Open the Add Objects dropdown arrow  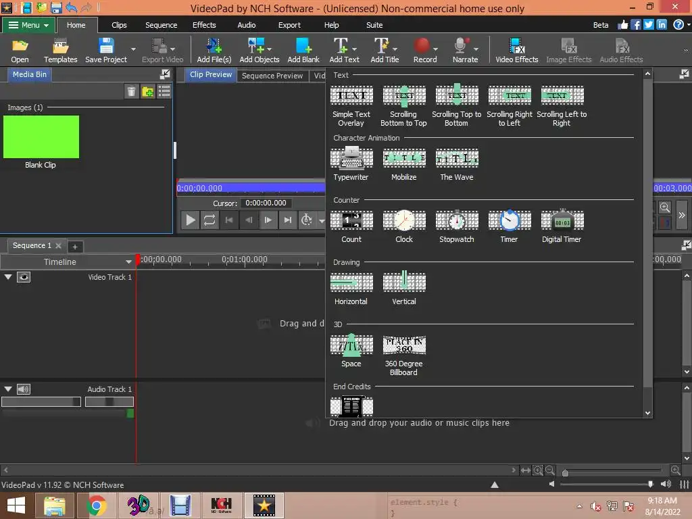coord(269,49)
